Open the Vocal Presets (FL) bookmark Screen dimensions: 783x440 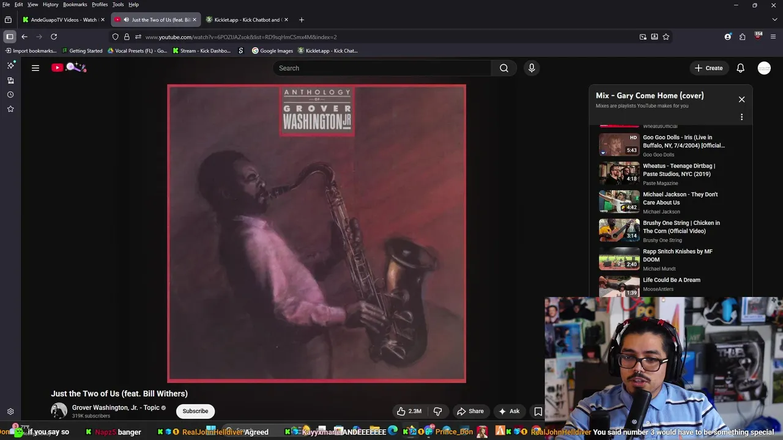(136, 51)
